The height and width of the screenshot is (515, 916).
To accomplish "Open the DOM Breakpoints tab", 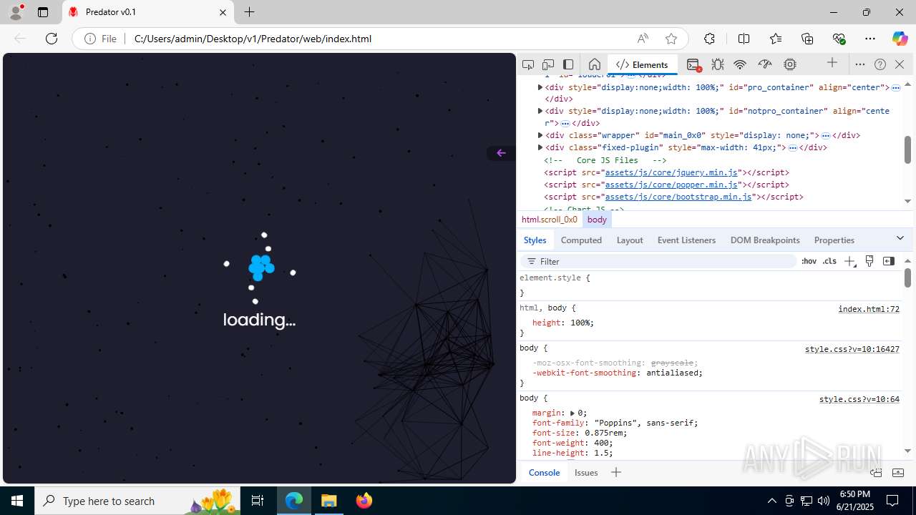I will coord(765,240).
